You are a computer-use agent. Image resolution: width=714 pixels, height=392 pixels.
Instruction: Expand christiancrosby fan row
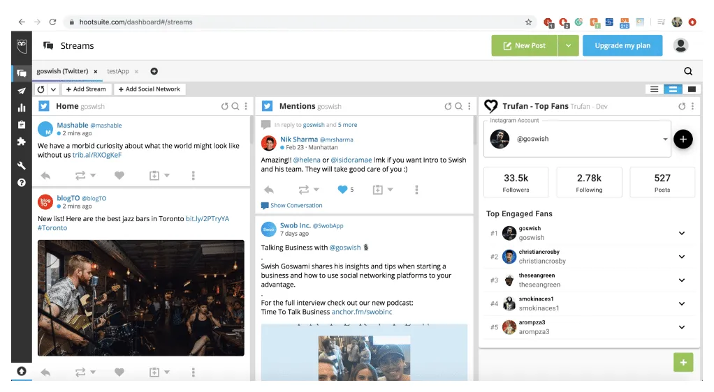click(x=682, y=257)
